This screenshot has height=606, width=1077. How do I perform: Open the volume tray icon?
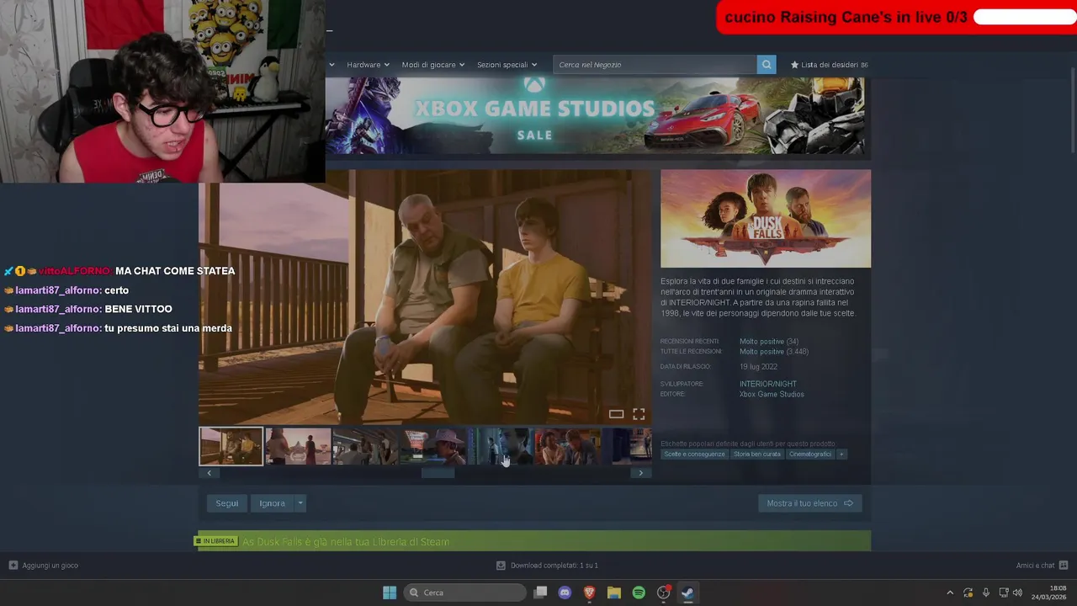[x=1017, y=593]
